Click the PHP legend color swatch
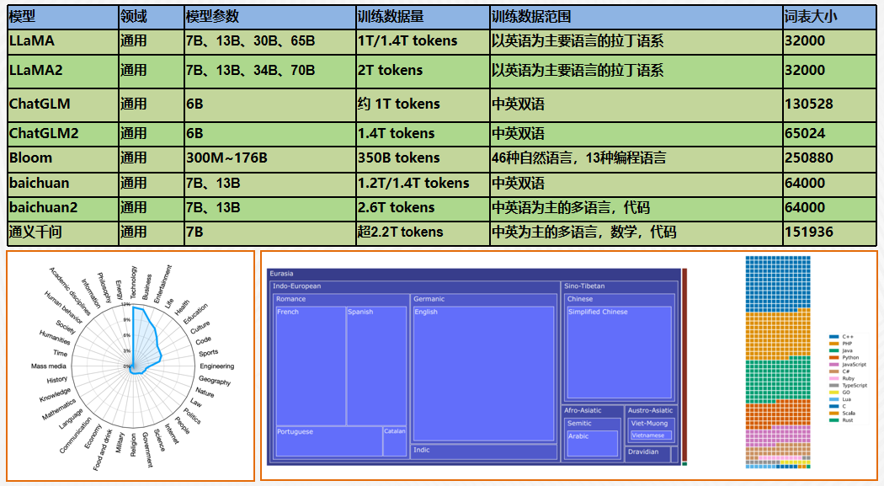Screen dimensions: 884x486 tap(833, 344)
